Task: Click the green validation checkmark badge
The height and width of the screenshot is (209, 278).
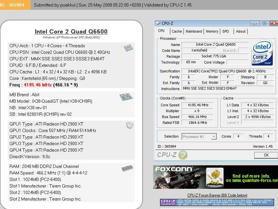Action: 183,155
